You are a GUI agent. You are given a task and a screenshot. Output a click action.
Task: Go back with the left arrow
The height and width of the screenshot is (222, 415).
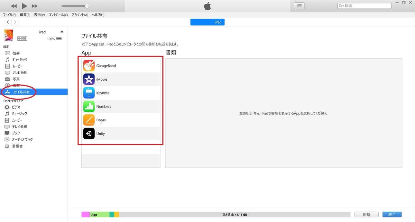point(8,22)
